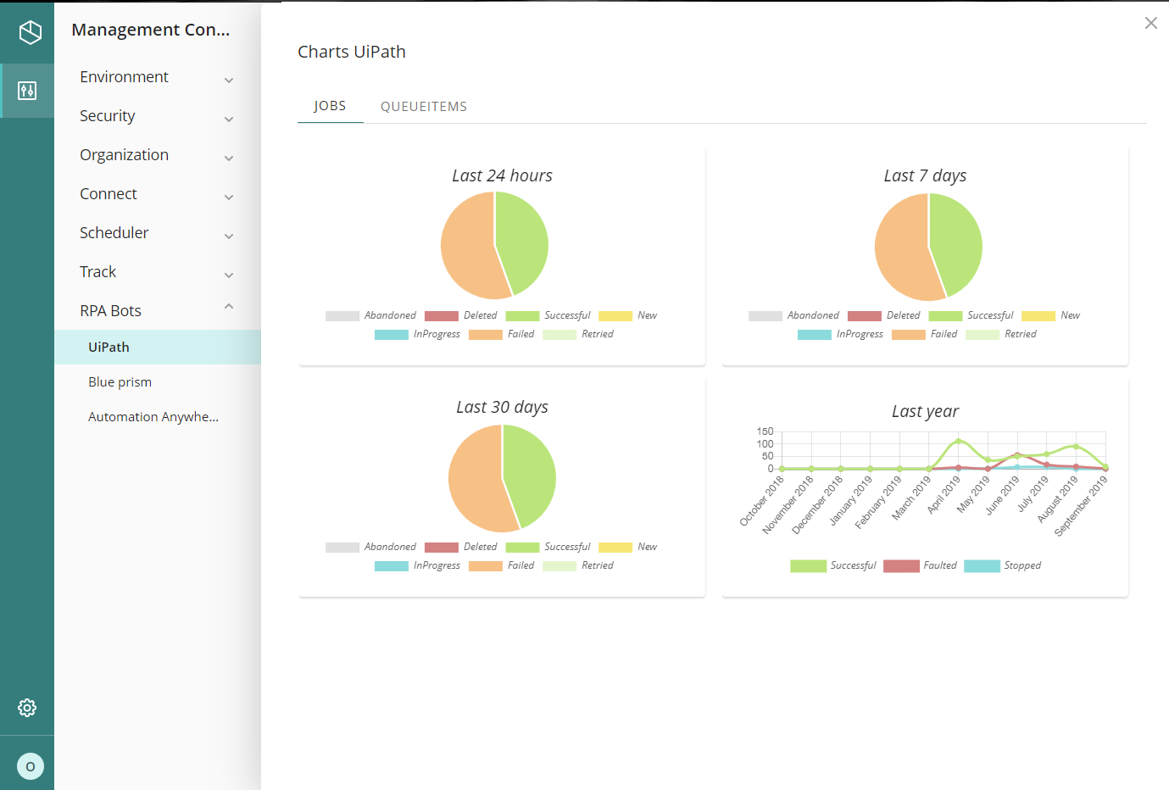Toggle InProgress legend in Last 24 hours
Viewport: 1169px width, 790px height.
[x=417, y=334]
